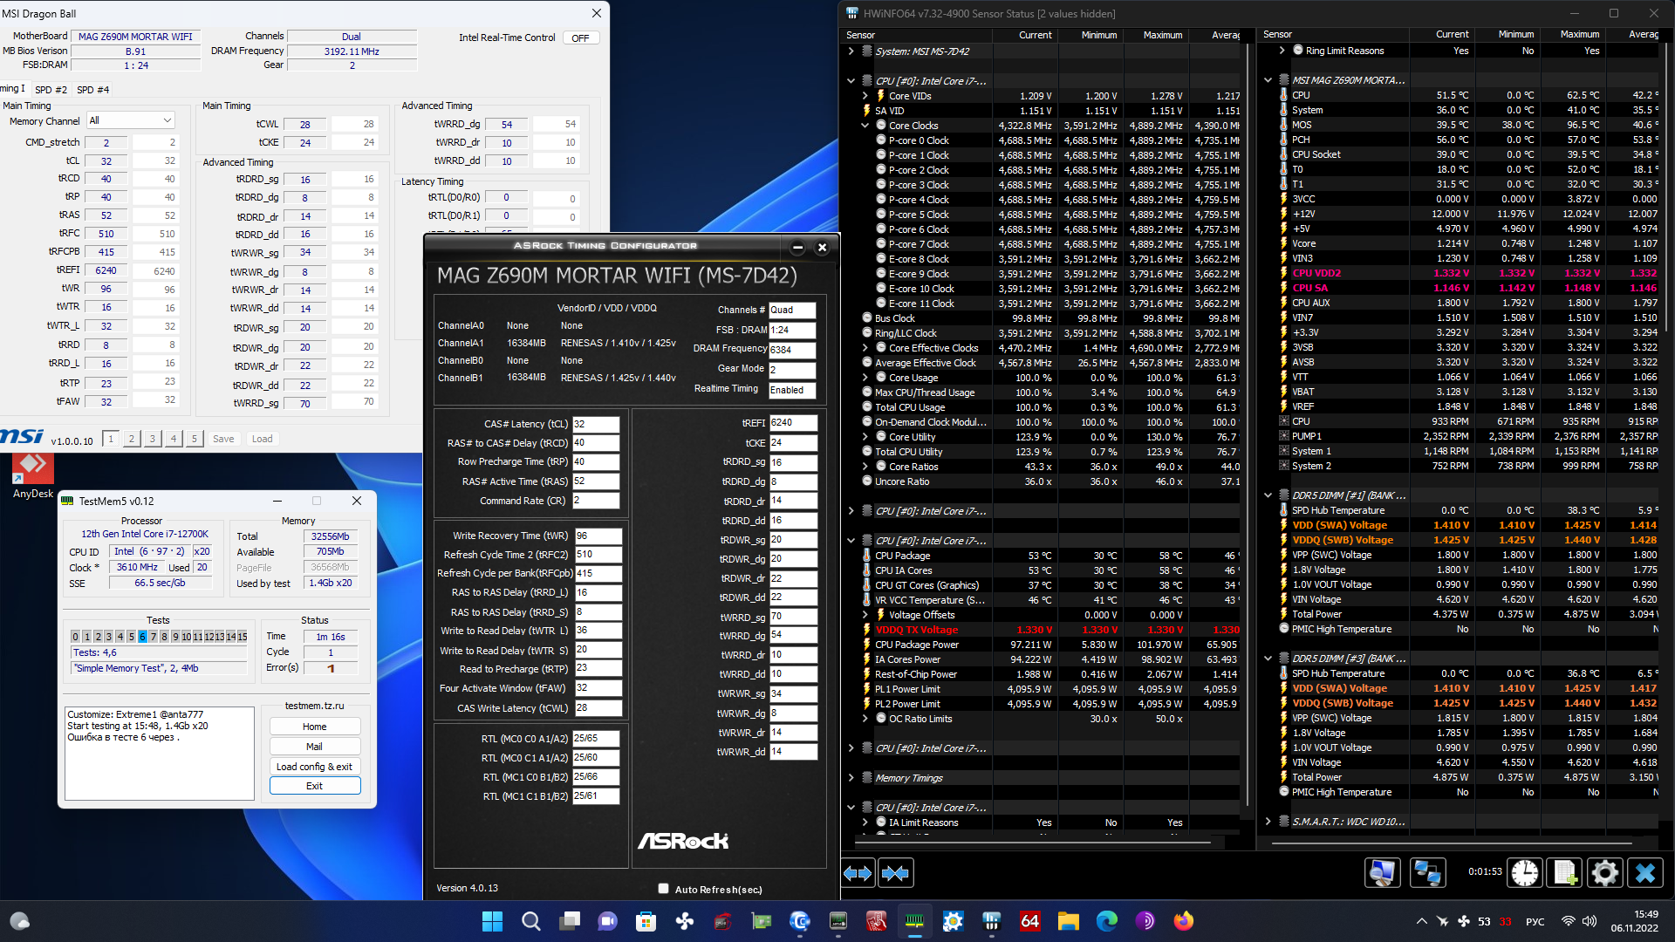Image resolution: width=1675 pixels, height=942 pixels.
Task: Toggle Intel Real-Time Control OFF switch
Action: [580, 38]
